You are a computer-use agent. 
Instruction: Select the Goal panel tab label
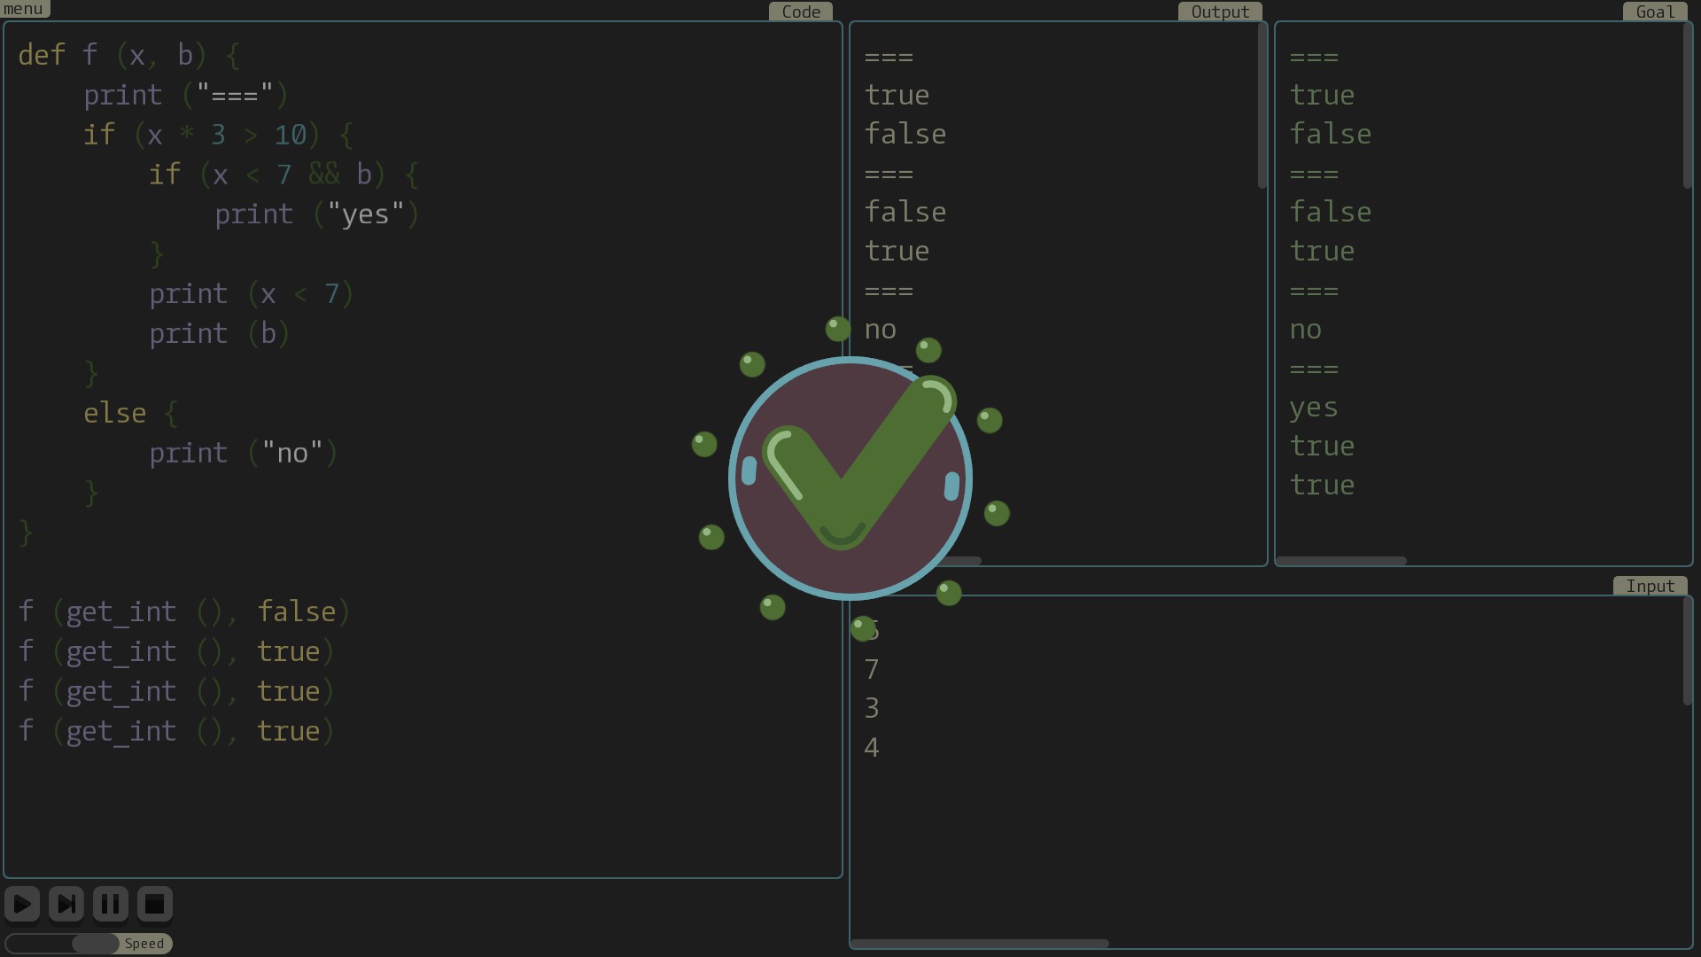tap(1655, 12)
